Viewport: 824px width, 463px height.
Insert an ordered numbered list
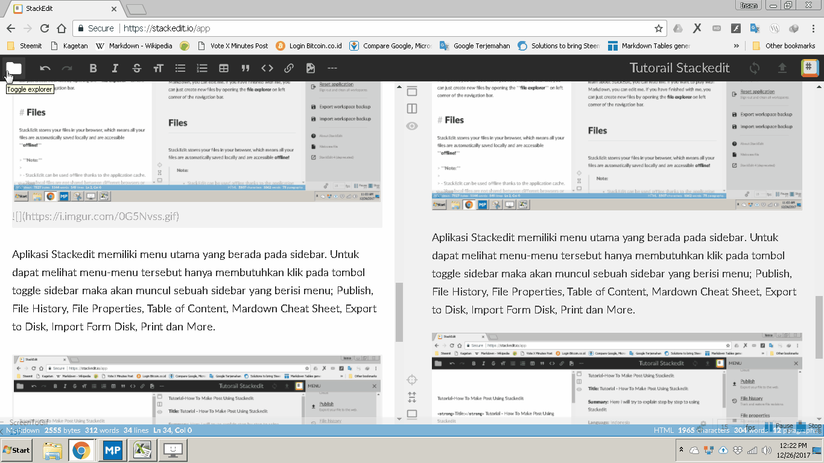coord(201,68)
